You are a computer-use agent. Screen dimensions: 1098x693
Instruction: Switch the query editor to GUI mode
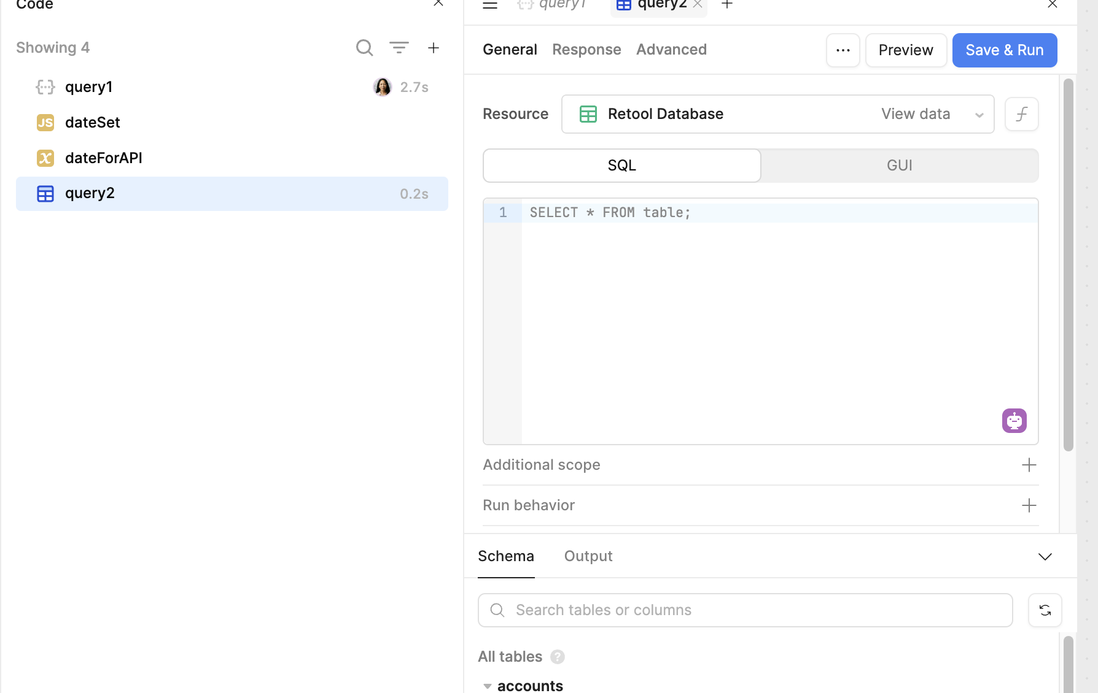pyautogui.click(x=900, y=166)
